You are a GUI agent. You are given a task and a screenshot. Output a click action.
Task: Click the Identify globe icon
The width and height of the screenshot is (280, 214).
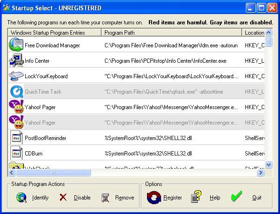coord(22,198)
